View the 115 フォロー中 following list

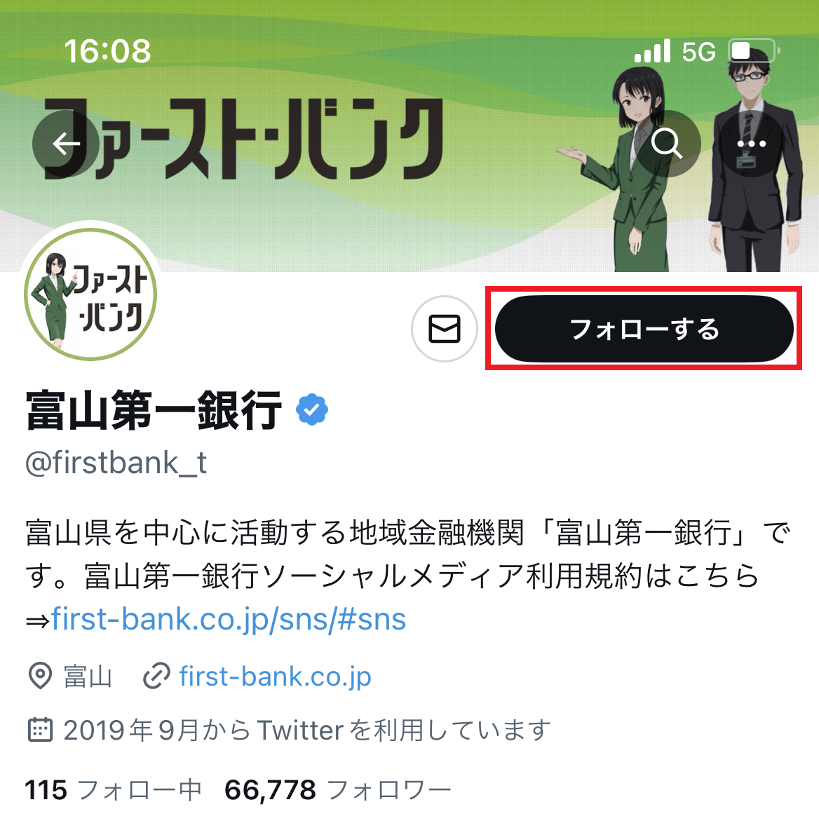[x=113, y=791]
